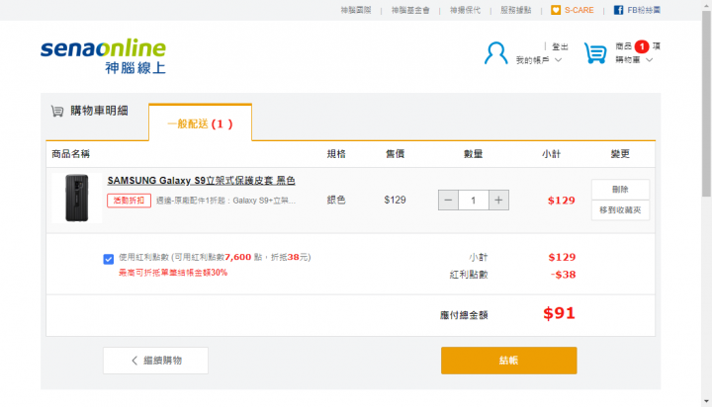
Task: Open the Facebook fan page icon
Action: [x=618, y=10]
